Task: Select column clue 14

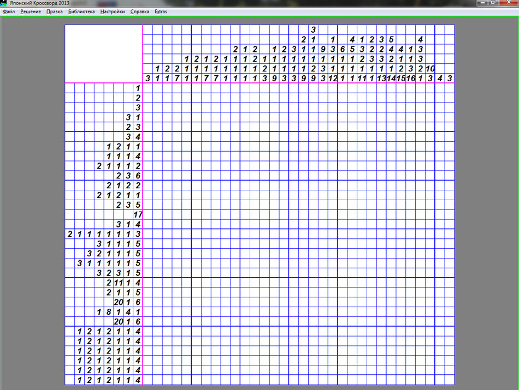Action: coord(391,79)
